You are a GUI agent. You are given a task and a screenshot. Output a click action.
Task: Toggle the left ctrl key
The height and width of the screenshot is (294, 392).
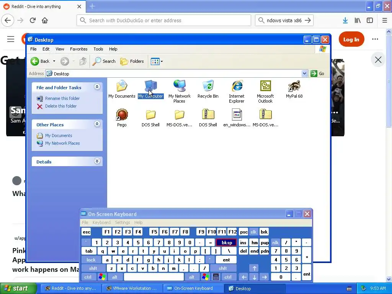[x=88, y=277]
